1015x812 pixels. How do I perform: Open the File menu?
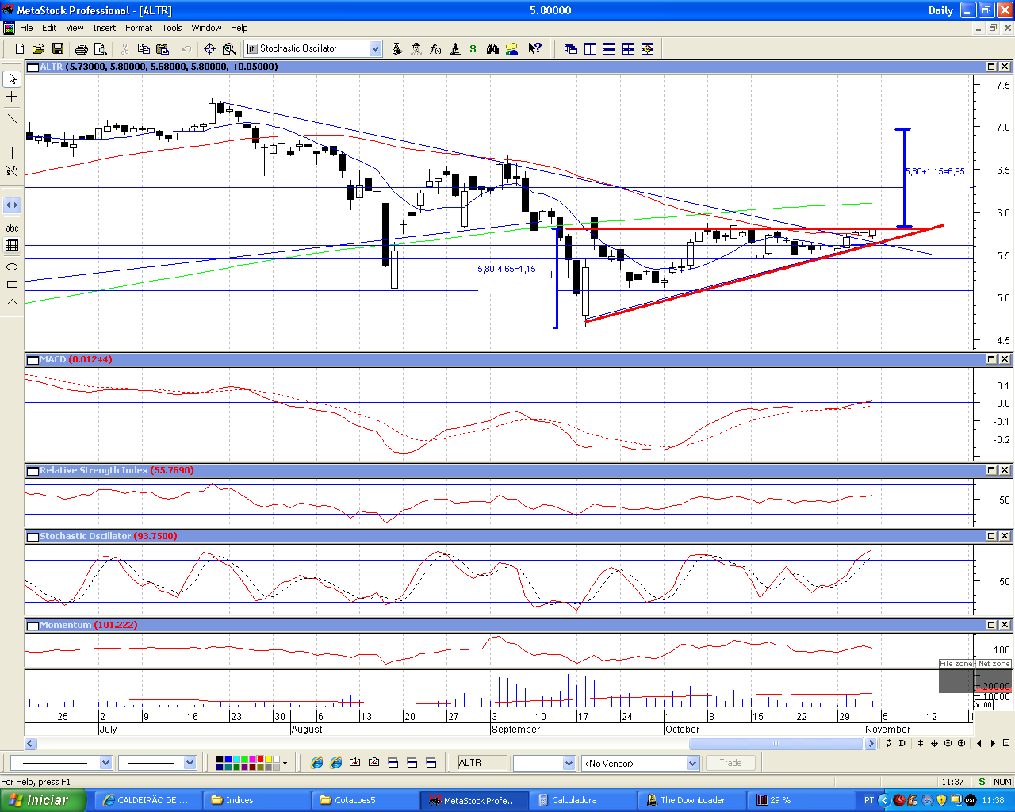pyautogui.click(x=26, y=28)
